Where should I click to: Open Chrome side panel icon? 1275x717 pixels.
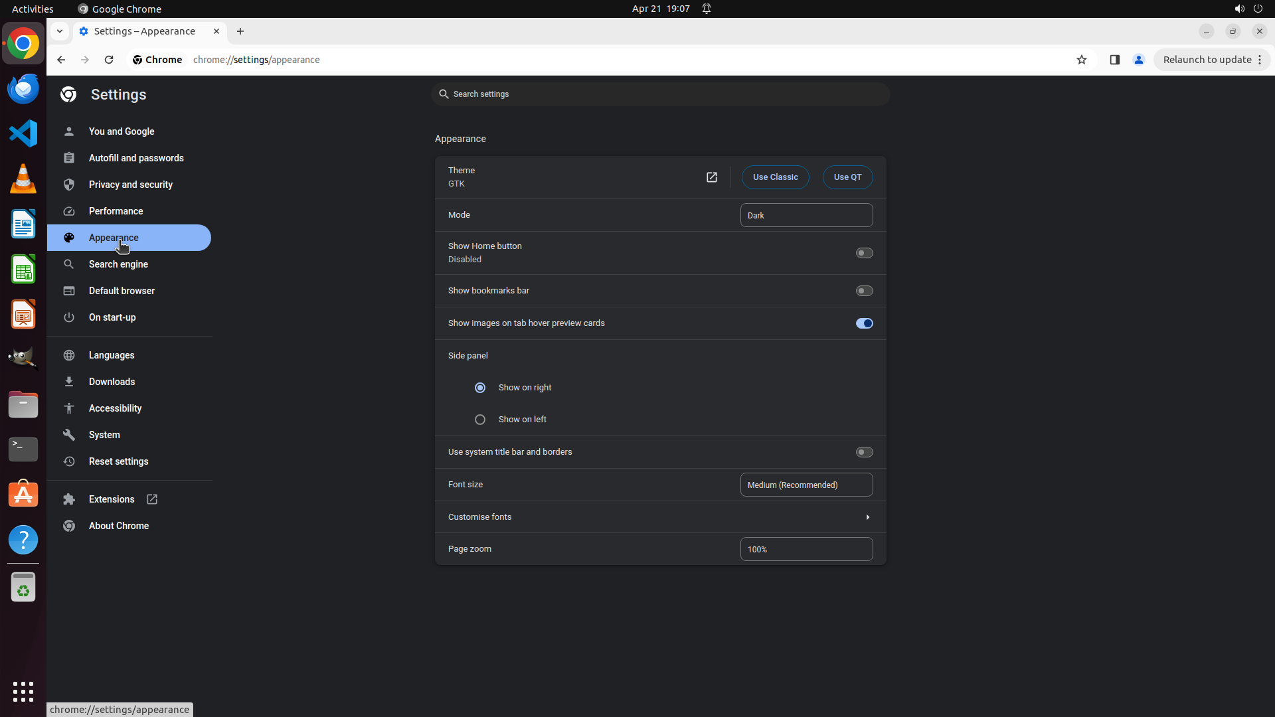click(x=1114, y=60)
